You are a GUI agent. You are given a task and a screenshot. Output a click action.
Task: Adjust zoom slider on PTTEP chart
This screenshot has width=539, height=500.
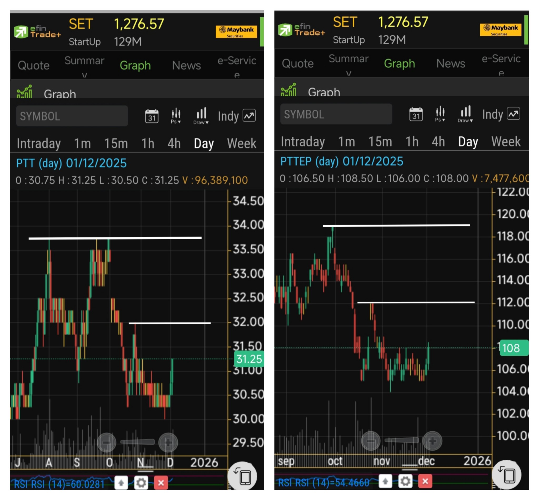click(x=402, y=440)
